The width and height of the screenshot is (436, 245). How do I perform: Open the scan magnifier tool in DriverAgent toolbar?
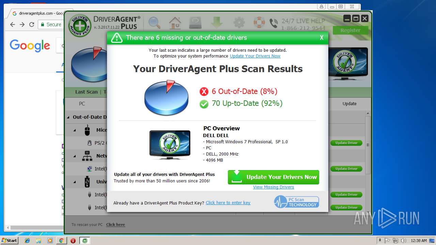tap(154, 23)
